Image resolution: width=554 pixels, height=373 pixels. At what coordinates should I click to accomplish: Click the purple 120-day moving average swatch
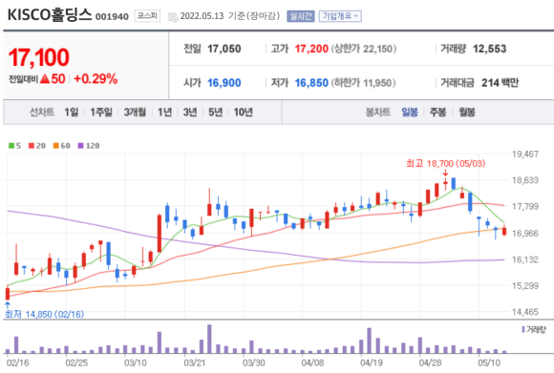(80, 145)
